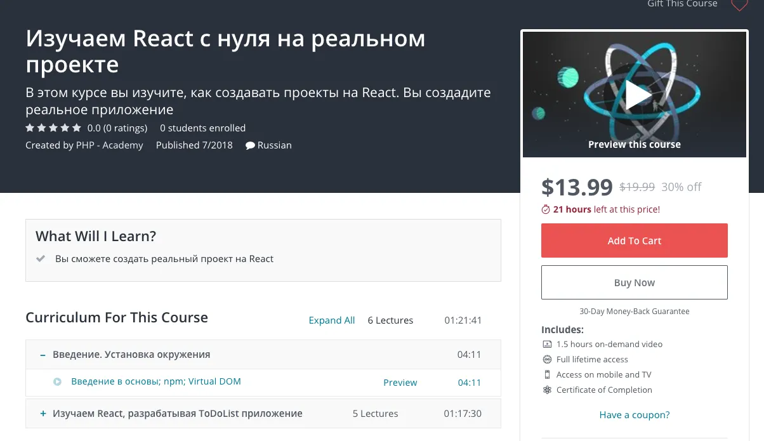Add the course to cart
This screenshot has height=441, width=764.
[634, 240]
